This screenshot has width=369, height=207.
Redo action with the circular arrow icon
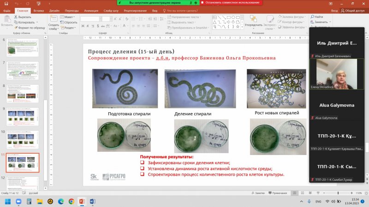(28, 4)
